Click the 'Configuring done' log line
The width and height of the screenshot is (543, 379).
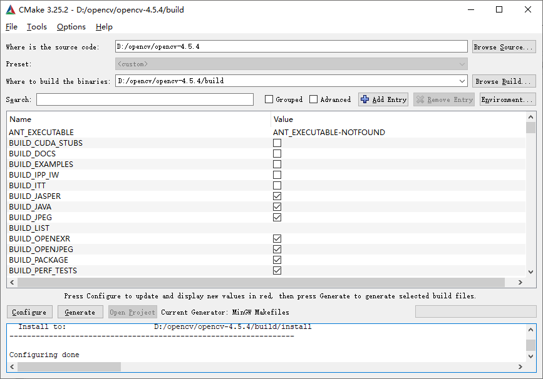coord(44,355)
